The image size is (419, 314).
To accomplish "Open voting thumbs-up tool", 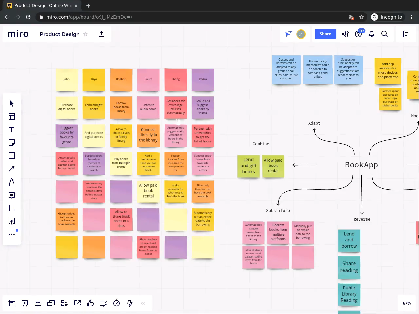I will (90, 303).
